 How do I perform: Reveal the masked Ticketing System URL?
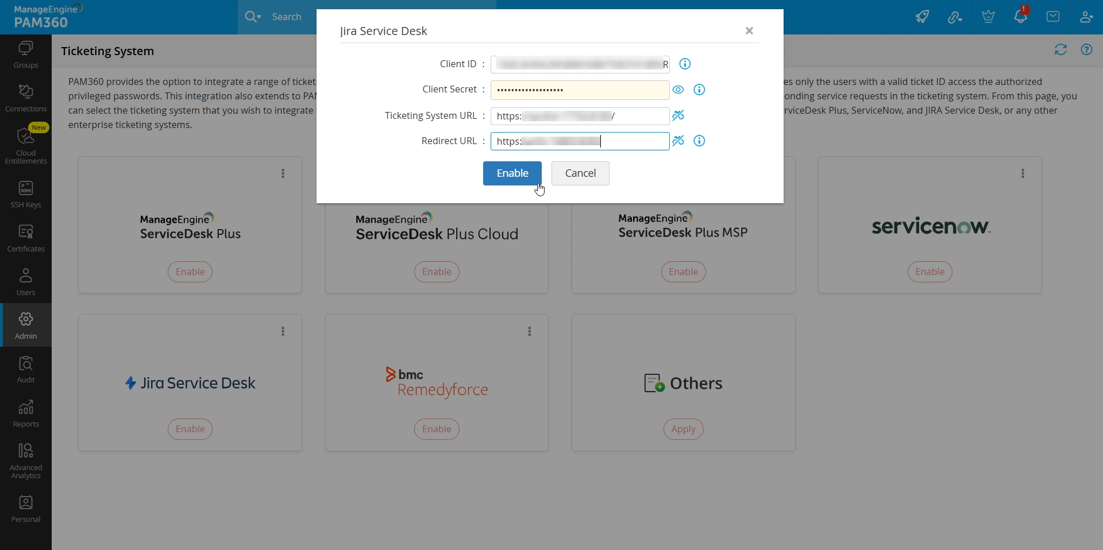pyautogui.click(x=678, y=116)
